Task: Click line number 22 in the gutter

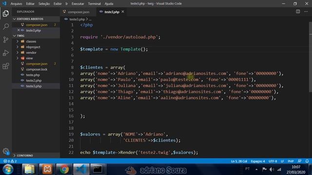Action: tap(71, 152)
